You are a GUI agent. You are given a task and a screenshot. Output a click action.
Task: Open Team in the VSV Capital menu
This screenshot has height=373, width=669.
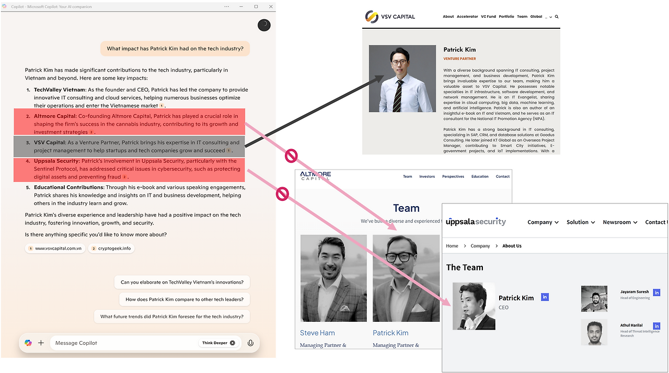tap(522, 17)
